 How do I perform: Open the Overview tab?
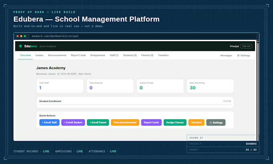tap(25, 55)
